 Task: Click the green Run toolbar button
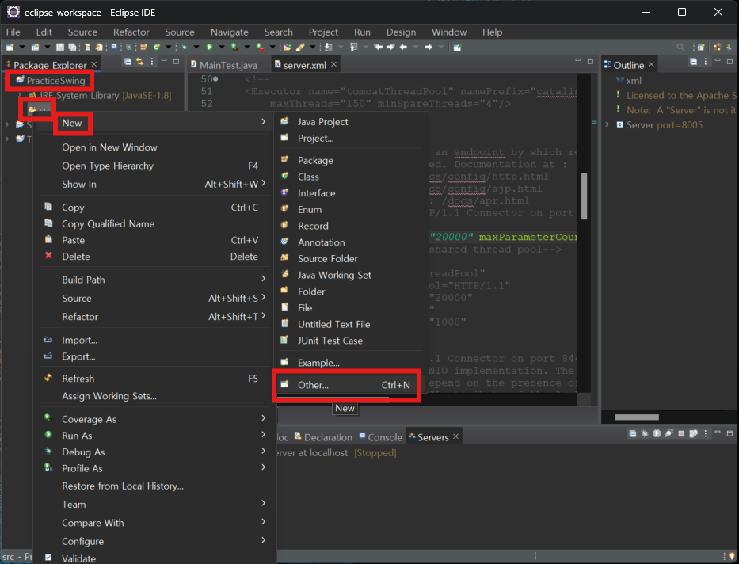tap(209, 47)
